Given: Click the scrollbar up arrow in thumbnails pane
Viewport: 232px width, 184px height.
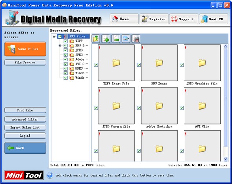Looking at the screenshot, I should click(x=225, y=46).
